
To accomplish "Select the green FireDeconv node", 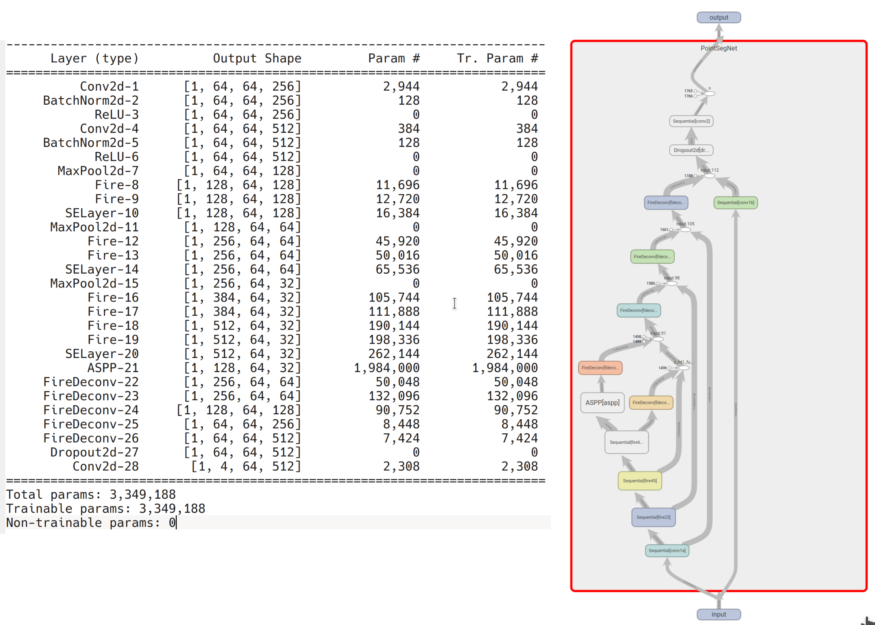I will (x=652, y=257).
